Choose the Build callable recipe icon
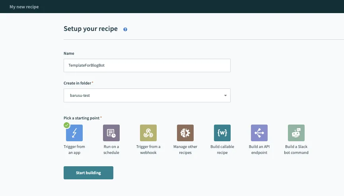The image size is (344, 196). pyautogui.click(x=222, y=133)
